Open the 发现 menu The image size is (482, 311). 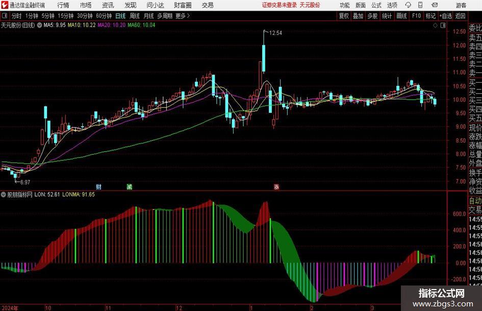[x=131, y=5]
